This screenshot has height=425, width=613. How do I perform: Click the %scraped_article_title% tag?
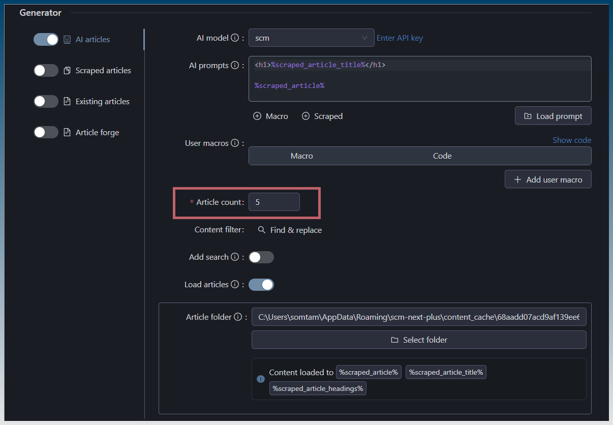(x=446, y=373)
